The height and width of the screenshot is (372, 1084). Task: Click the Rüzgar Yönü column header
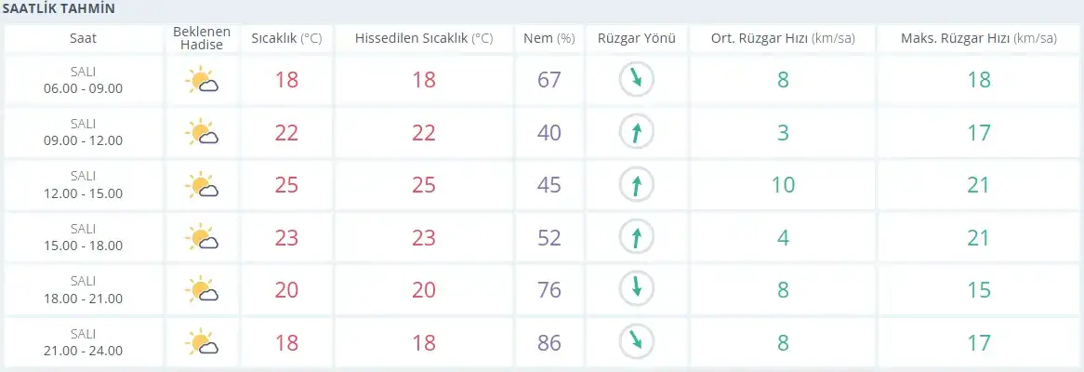(x=636, y=39)
